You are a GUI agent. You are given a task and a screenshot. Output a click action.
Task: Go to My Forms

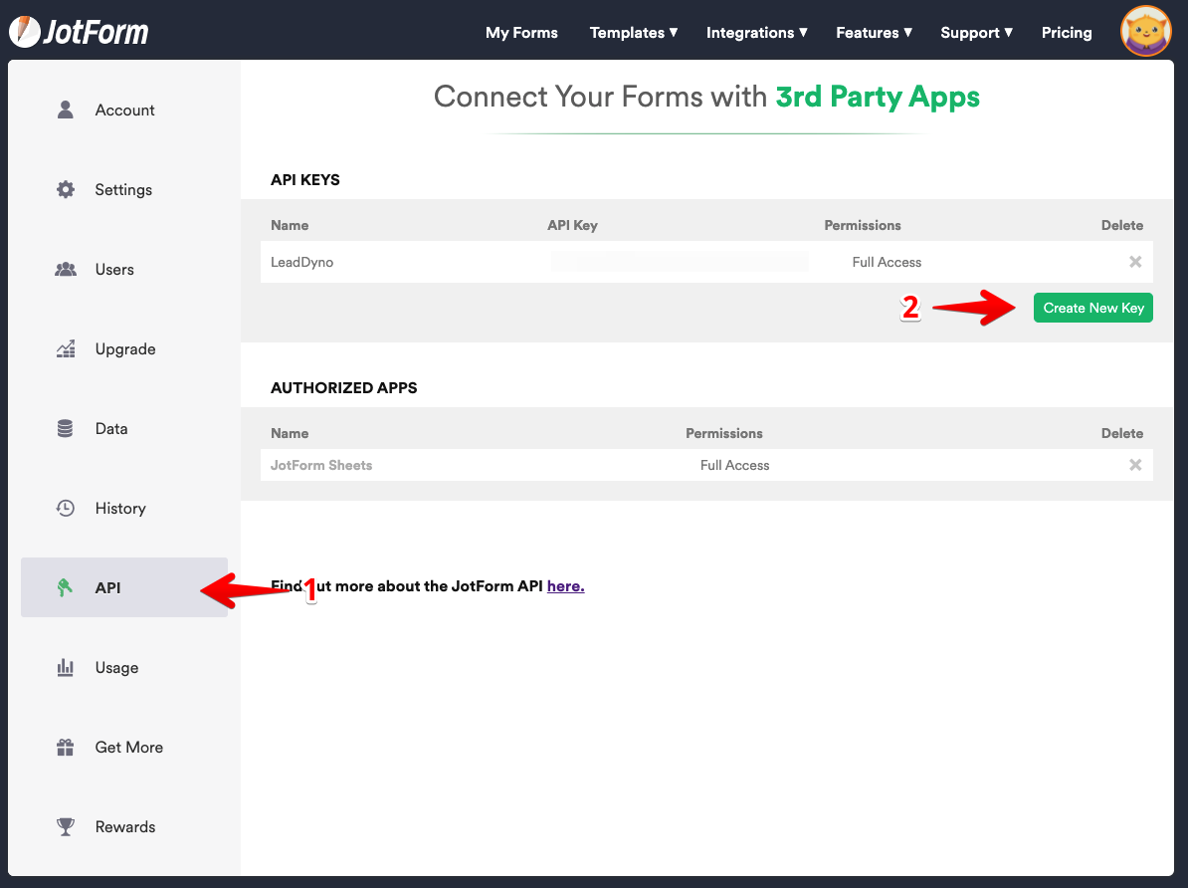pos(521,33)
